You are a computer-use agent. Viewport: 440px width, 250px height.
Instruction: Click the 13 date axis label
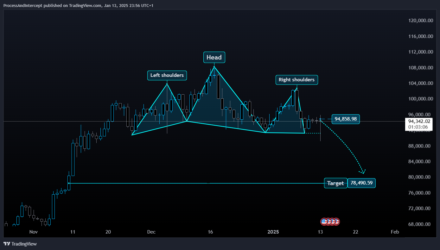tap(320, 232)
